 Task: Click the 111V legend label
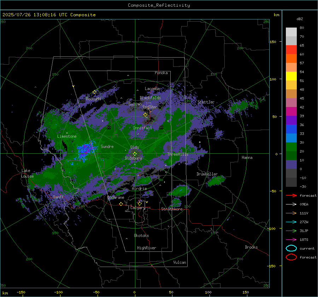304,213
